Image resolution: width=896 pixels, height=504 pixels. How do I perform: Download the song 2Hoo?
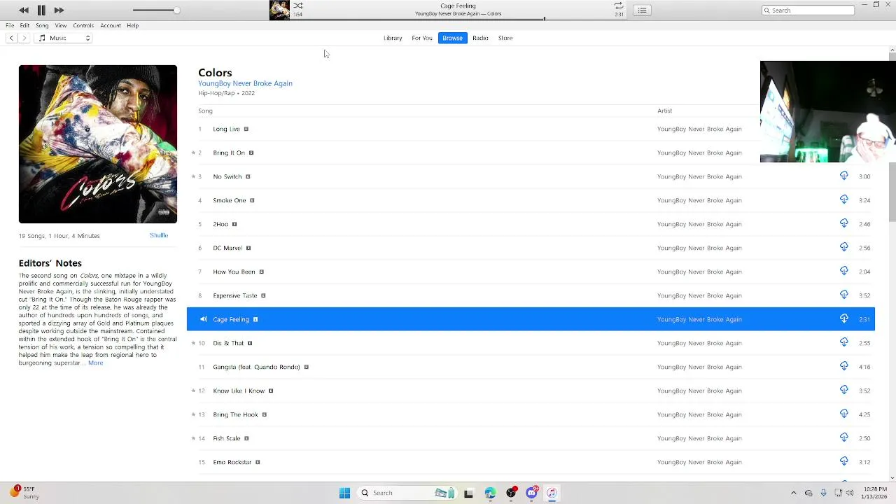[x=843, y=223]
